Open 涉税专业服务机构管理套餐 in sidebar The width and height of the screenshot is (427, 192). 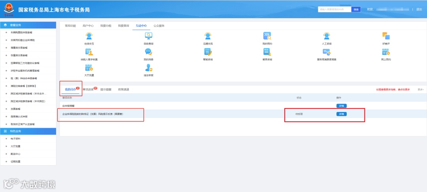25,71
